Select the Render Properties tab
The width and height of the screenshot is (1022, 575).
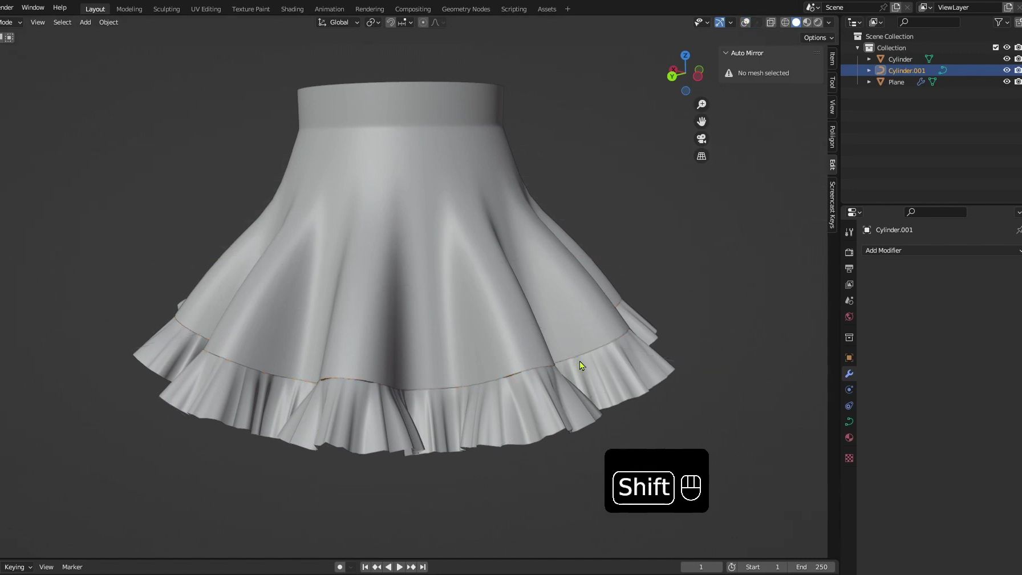[849, 252]
